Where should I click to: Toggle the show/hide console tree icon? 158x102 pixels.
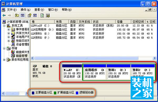[22, 16]
